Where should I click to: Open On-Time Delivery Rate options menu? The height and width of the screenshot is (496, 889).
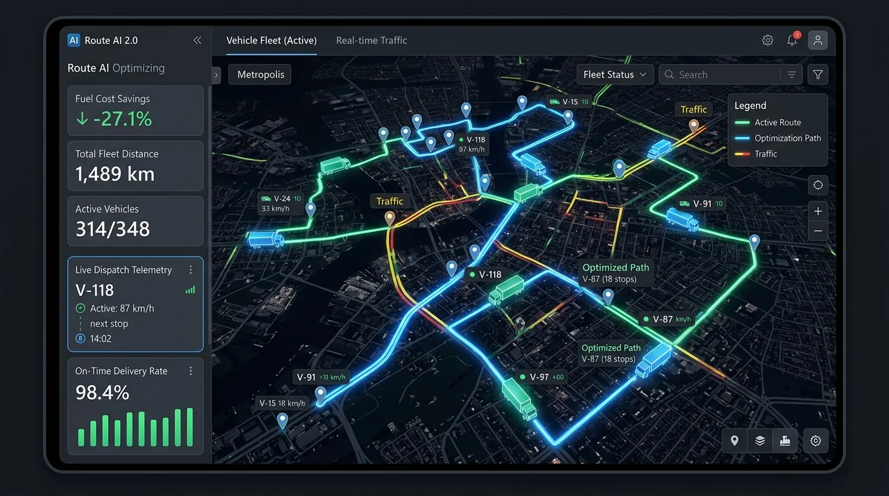coord(191,371)
